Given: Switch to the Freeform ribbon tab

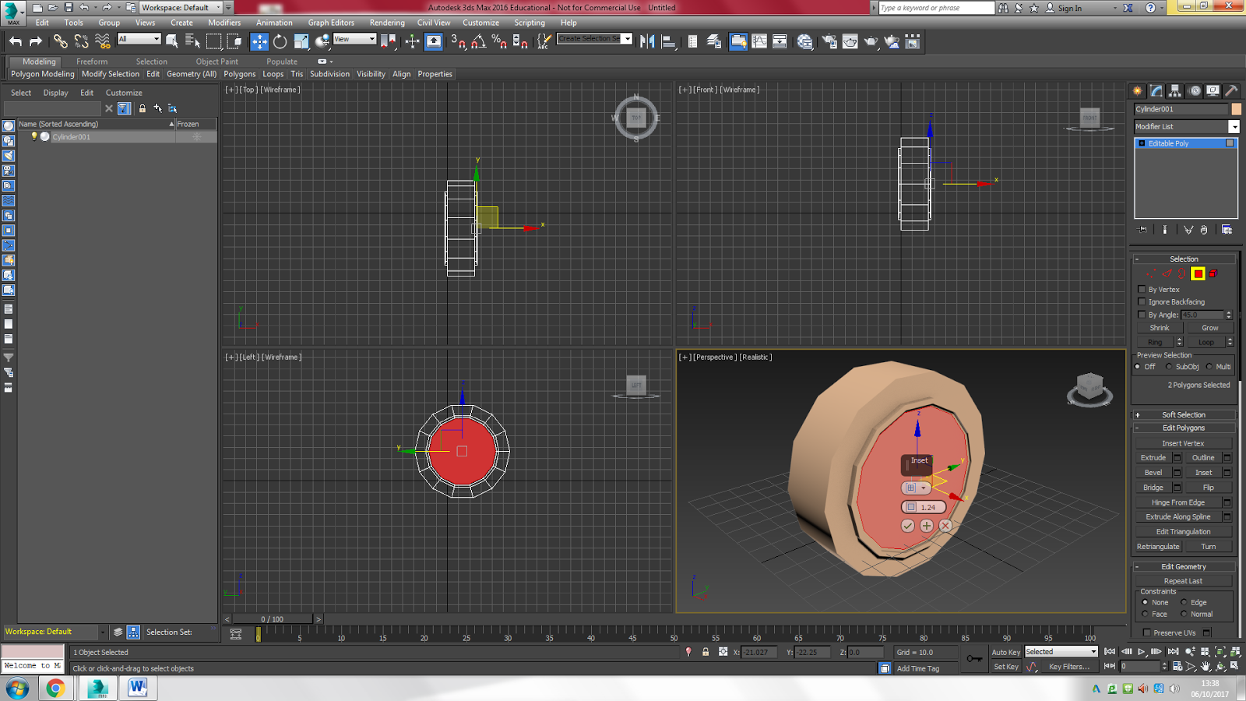Looking at the screenshot, I should tap(92, 62).
